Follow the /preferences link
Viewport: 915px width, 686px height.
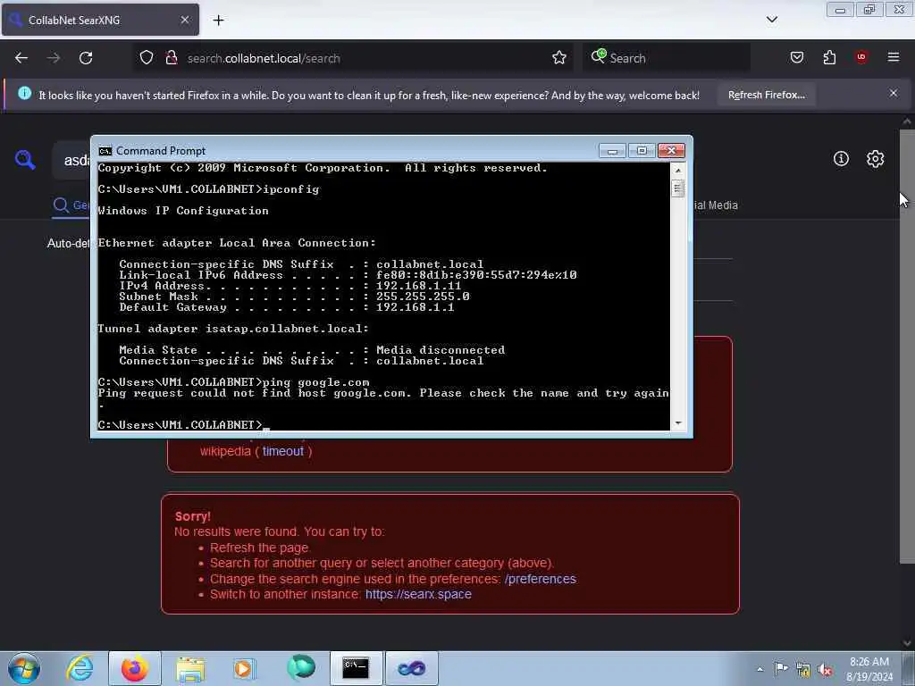(x=541, y=579)
